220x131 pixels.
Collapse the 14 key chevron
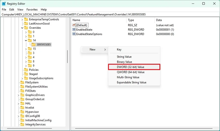pos(26,40)
